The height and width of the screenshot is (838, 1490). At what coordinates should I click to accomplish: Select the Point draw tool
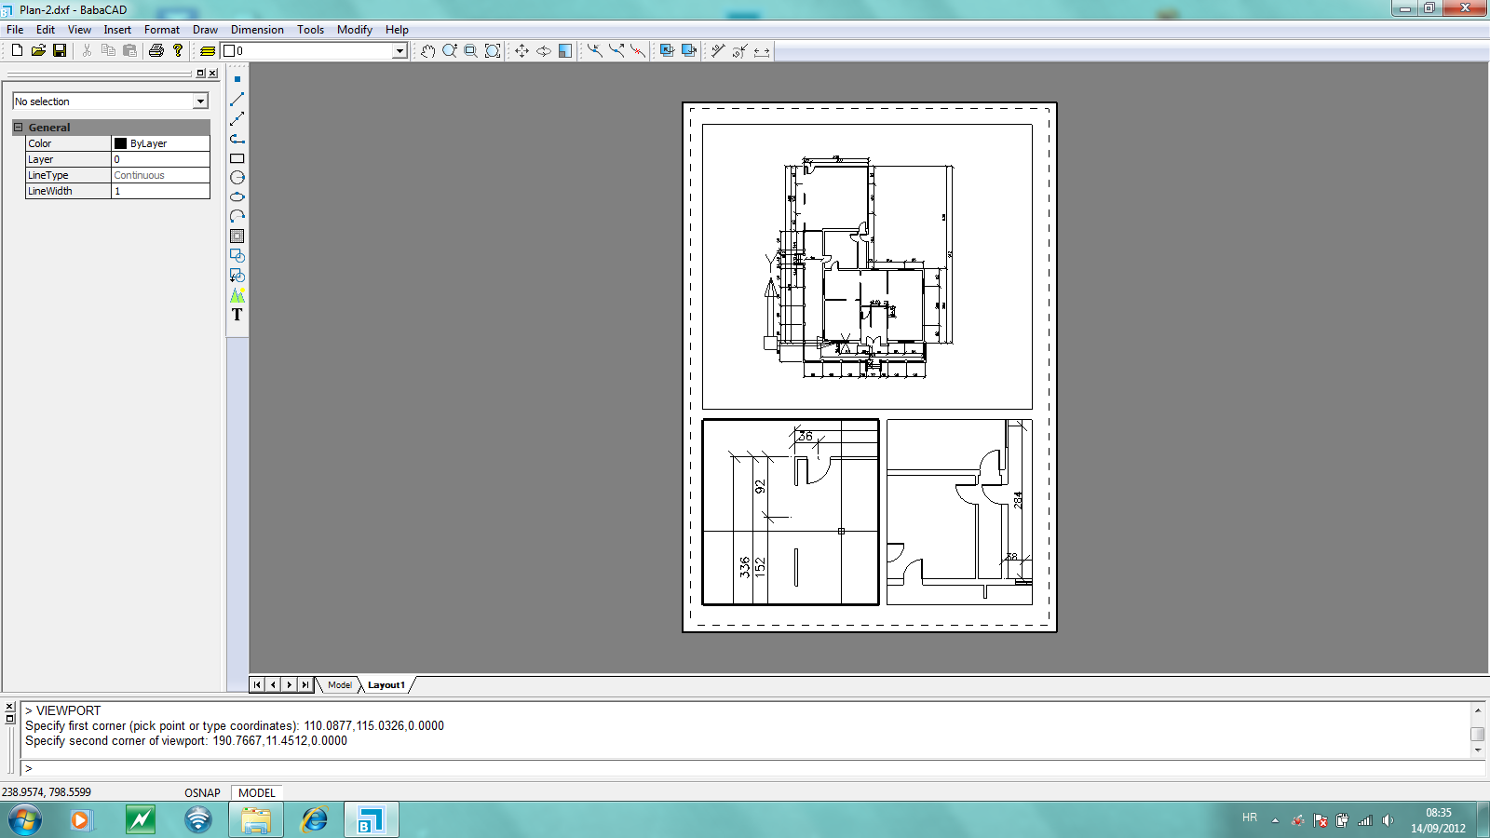pyautogui.click(x=237, y=79)
